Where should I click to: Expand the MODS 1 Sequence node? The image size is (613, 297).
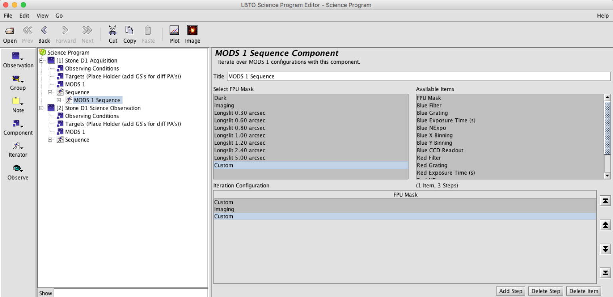click(x=59, y=100)
